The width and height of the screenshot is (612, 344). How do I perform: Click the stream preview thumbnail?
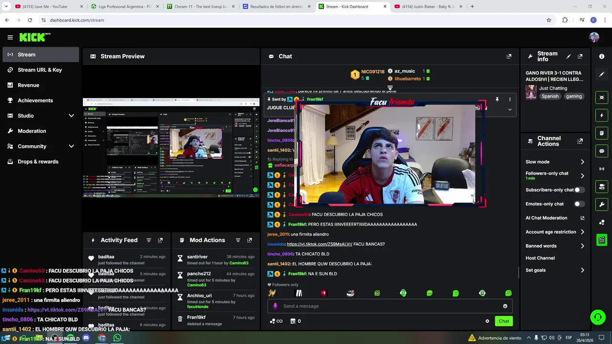tap(171, 148)
